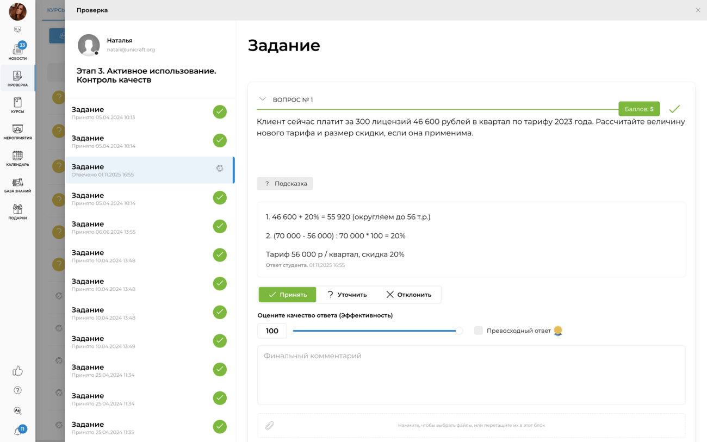This screenshot has width=707, height=442.
Task: Open Мероприятия in the sidebar
Action: pos(17,132)
